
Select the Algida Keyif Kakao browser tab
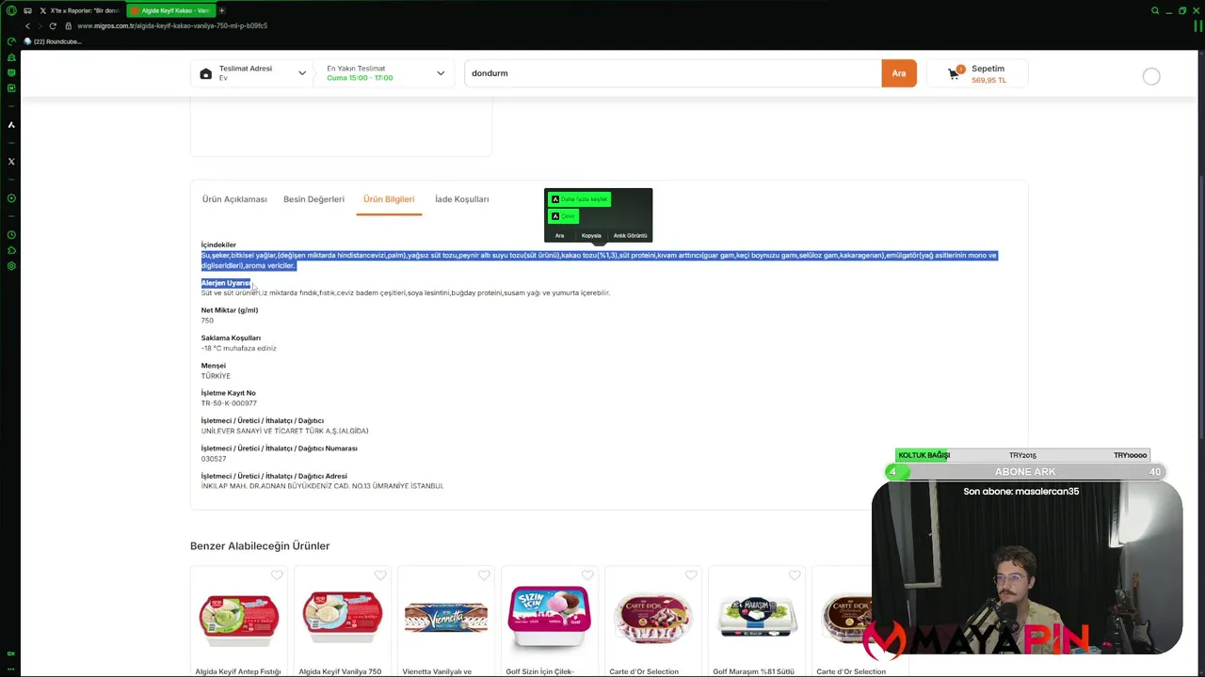point(169,10)
